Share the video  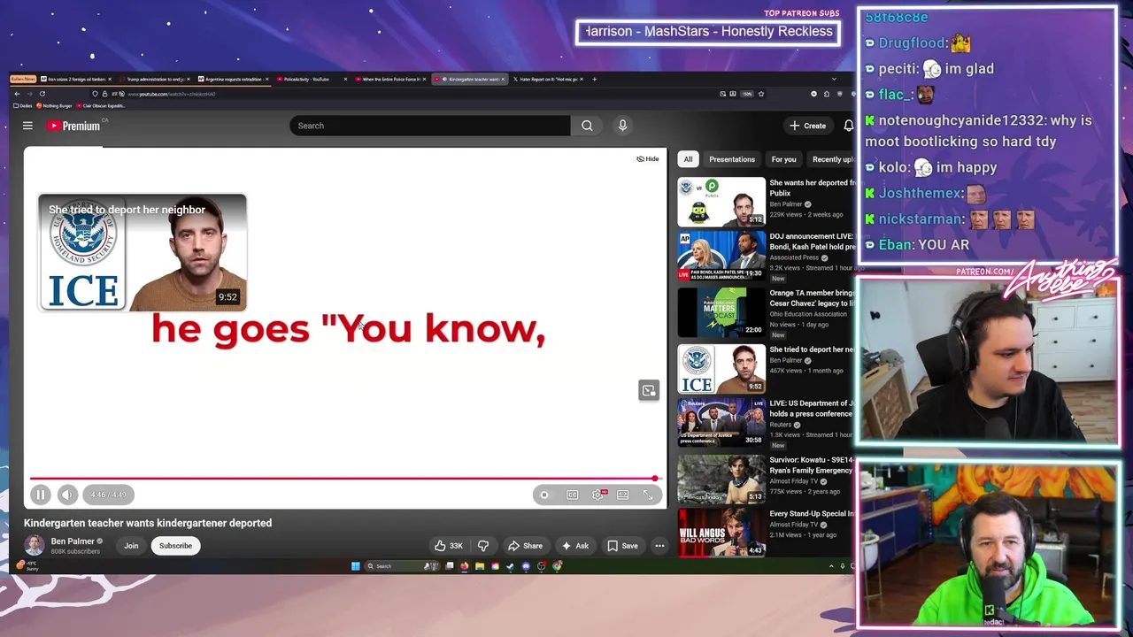coord(525,546)
